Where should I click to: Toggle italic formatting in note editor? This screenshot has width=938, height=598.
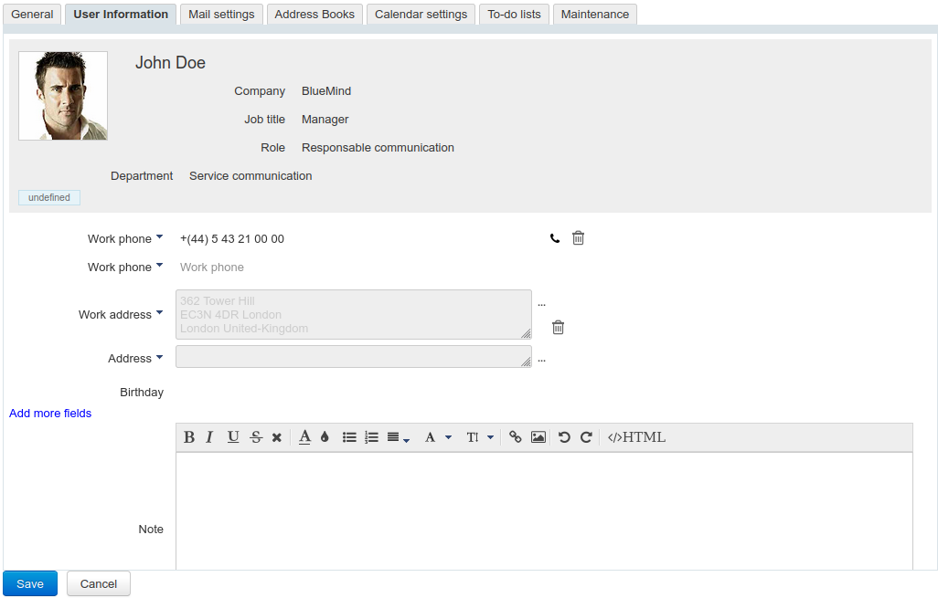(x=209, y=437)
